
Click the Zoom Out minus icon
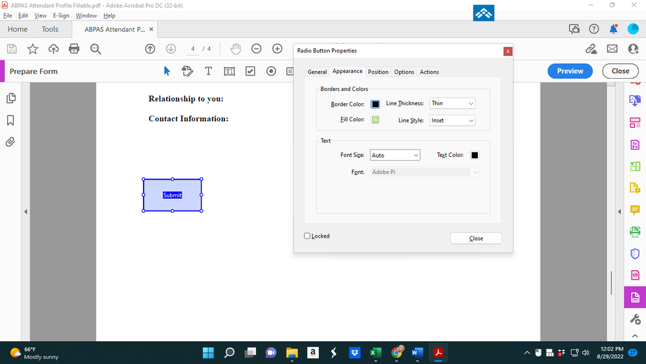[256, 49]
